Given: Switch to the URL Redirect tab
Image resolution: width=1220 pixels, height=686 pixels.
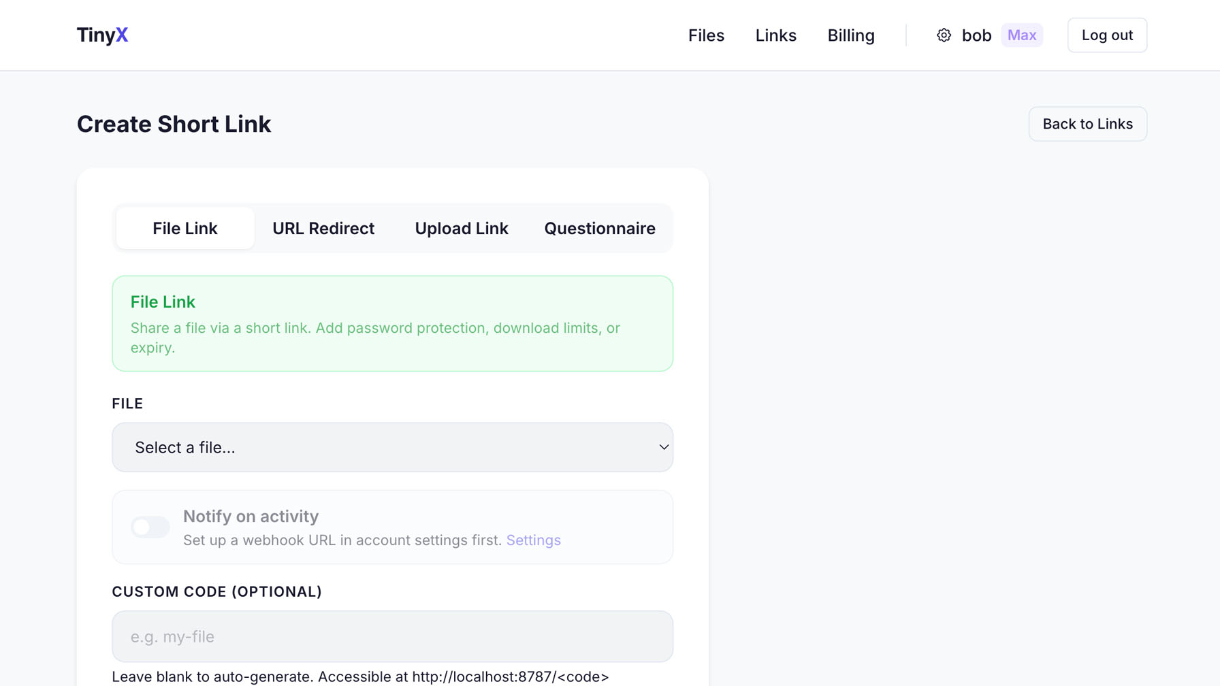Looking at the screenshot, I should pyautogui.click(x=323, y=228).
